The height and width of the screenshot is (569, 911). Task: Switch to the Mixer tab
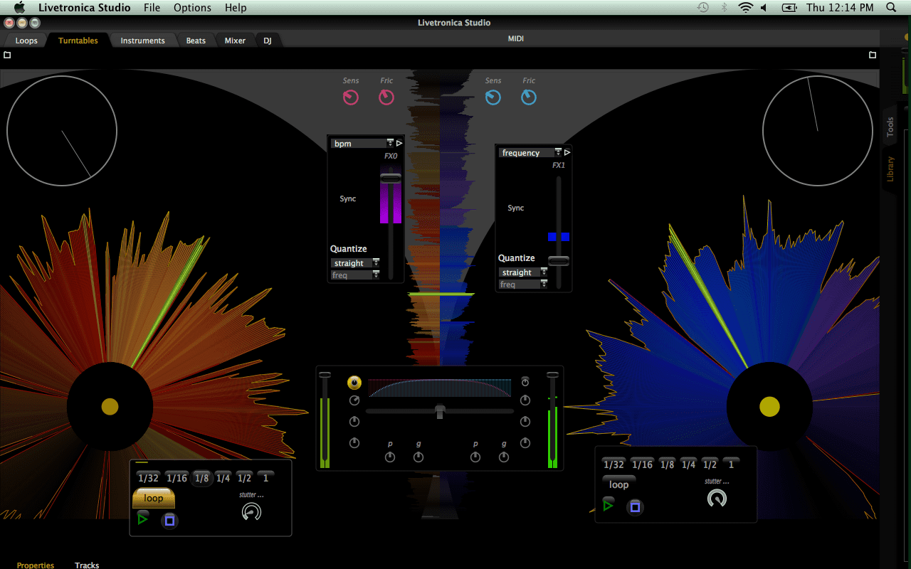pyautogui.click(x=235, y=41)
